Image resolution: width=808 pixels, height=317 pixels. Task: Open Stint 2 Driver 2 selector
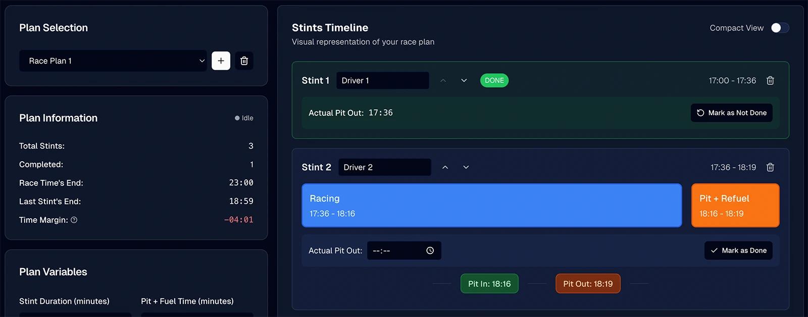(384, 167)
